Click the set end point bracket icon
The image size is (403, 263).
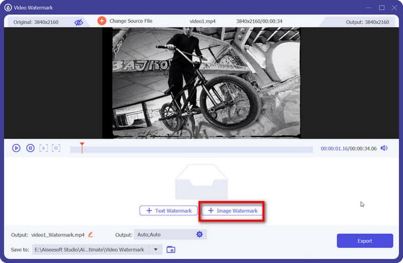pyautogui.click(x=56, y=148)
